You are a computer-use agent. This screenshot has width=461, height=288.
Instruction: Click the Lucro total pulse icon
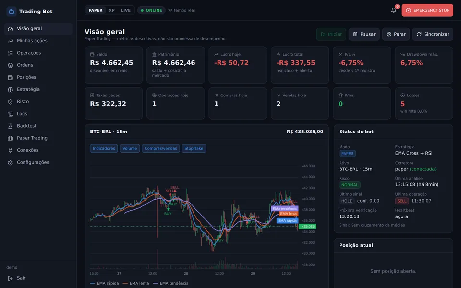point(279,54)
